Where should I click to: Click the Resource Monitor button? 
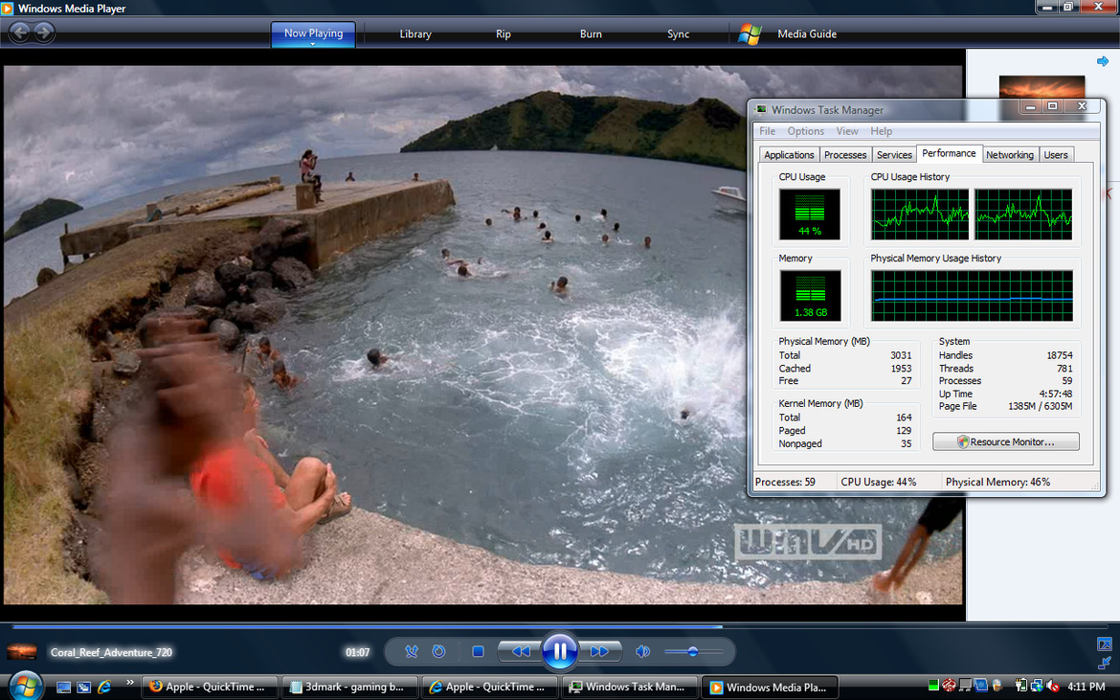click(x=1006, y=441)
